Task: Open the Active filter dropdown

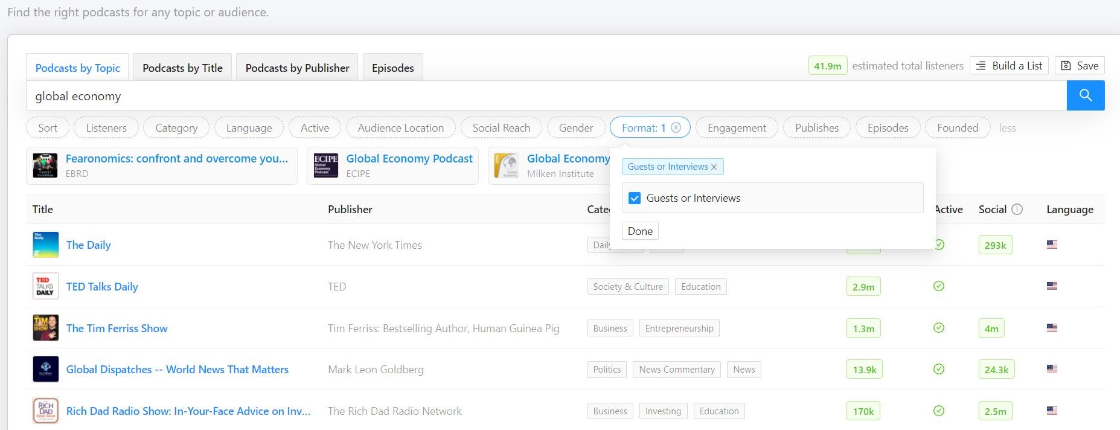Action: pyautogui.click(x=315, y=128)
